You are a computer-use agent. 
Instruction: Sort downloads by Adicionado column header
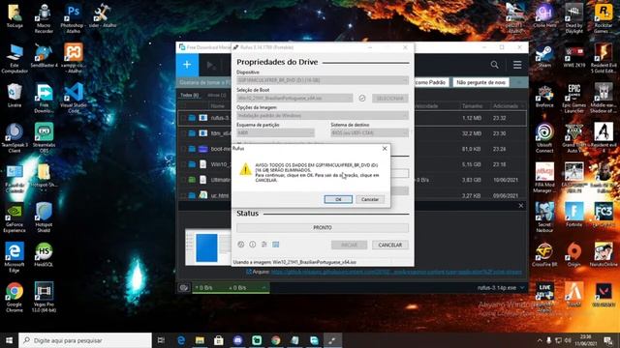[506, 105]
